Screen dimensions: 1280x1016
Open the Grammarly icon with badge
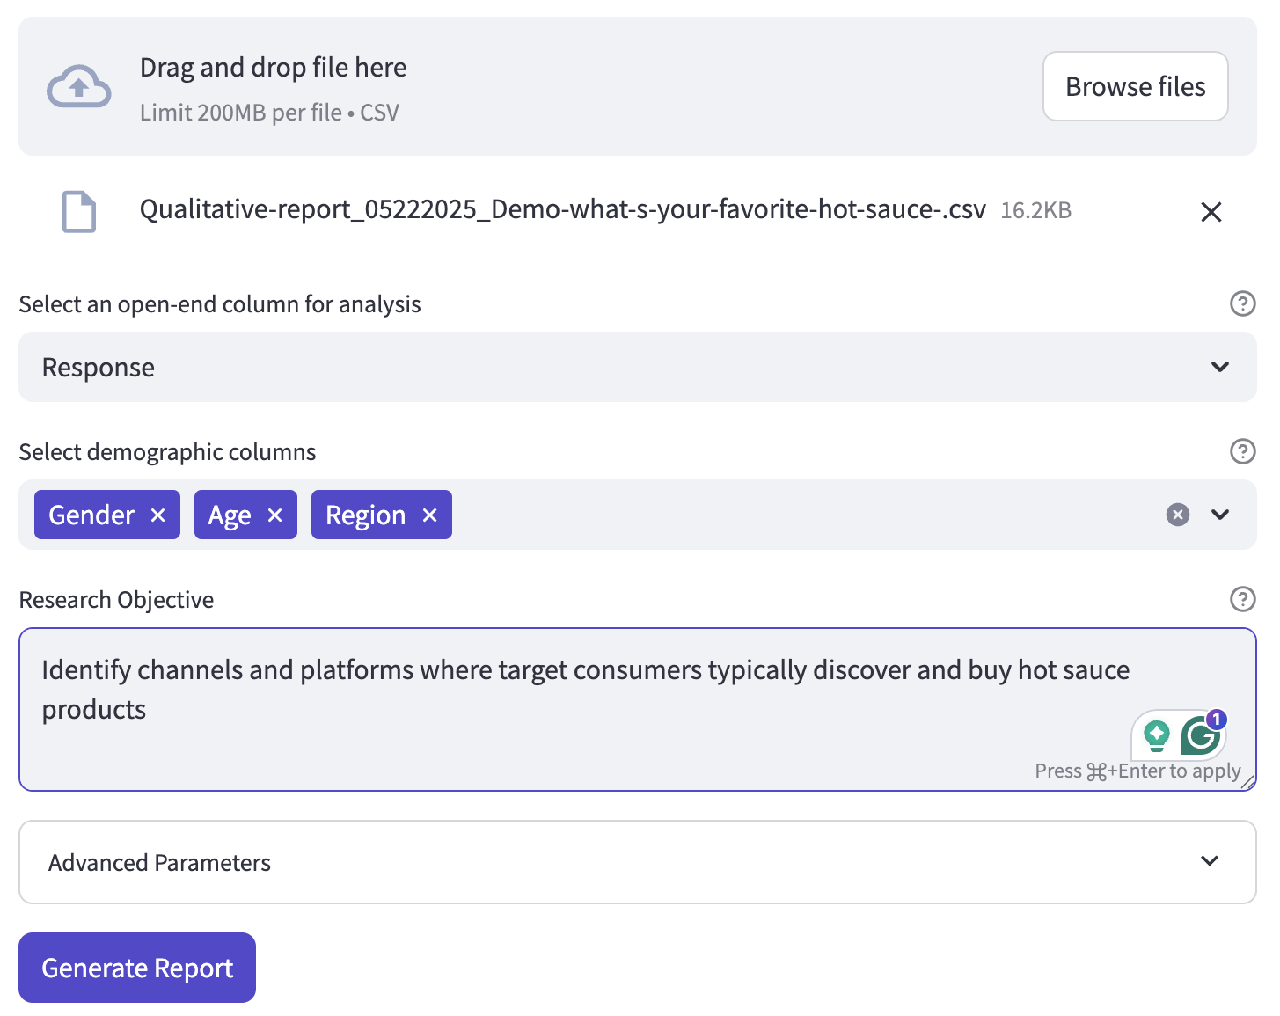(x=1202, y=735)
